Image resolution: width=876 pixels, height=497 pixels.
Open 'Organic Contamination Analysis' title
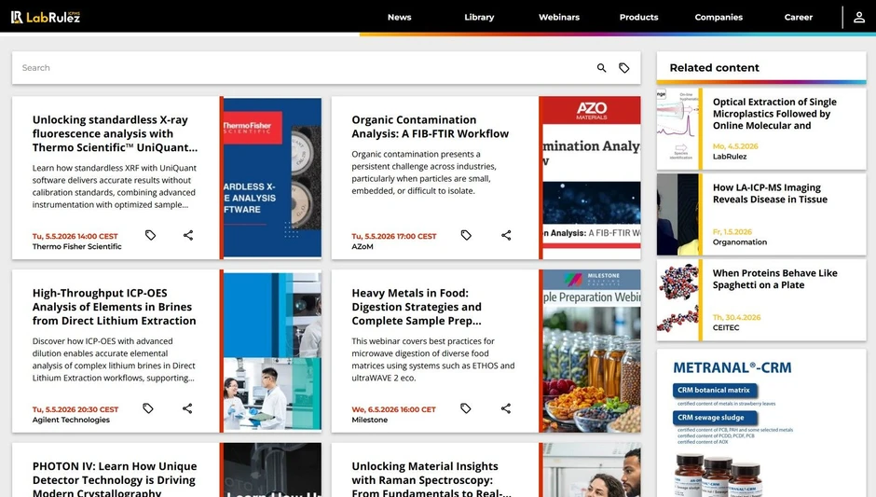click(431, 126)
